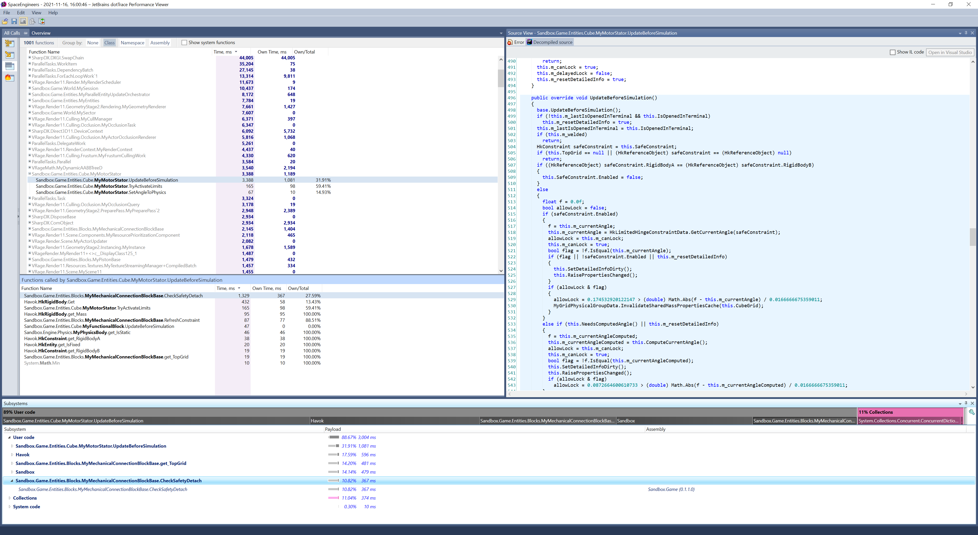
Task: Click the pink 11% Collections bar
Action: pyautogui.click(x=910, y=412)
